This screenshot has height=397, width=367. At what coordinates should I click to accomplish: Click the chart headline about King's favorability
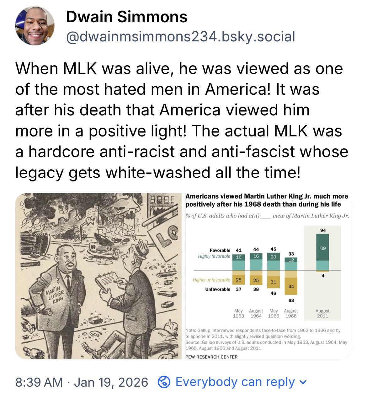pyautogui.click(x=267, y=200)
